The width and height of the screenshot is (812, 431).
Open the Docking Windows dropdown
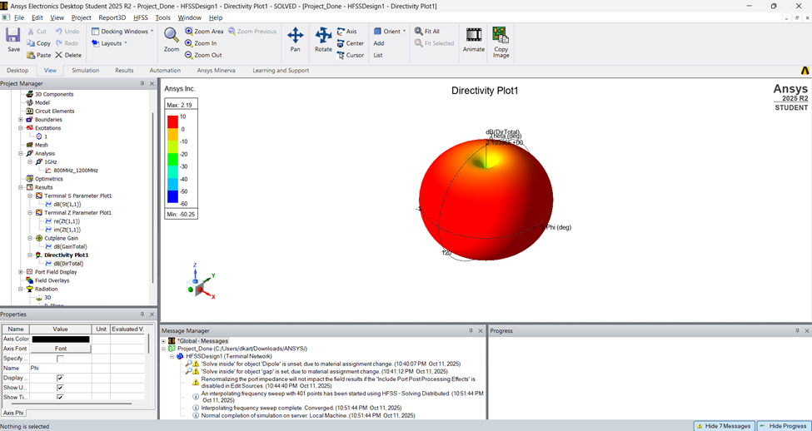click(122, 32)
